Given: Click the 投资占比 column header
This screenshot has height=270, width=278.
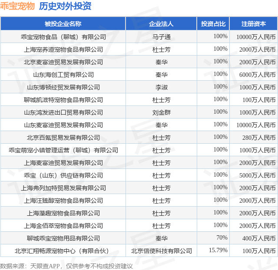Looking at the screenshot, I should (213, 24).
